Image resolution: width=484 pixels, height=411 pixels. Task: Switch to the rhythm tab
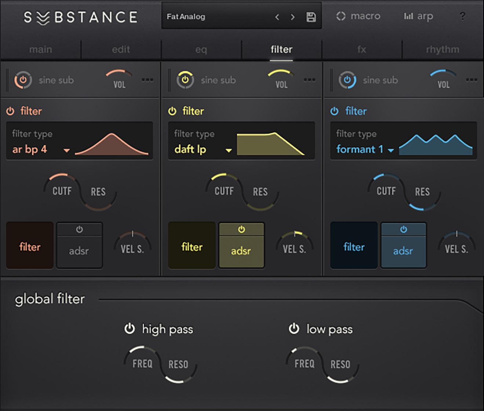click(442, 49)
